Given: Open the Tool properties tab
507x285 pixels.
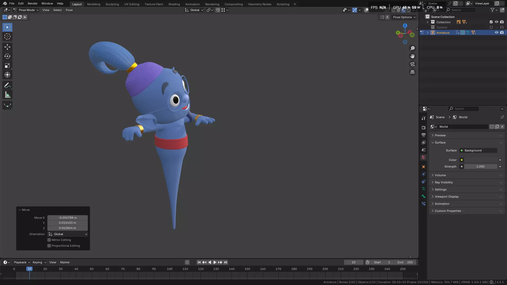Looking at the screenshot, I should 424,118.
